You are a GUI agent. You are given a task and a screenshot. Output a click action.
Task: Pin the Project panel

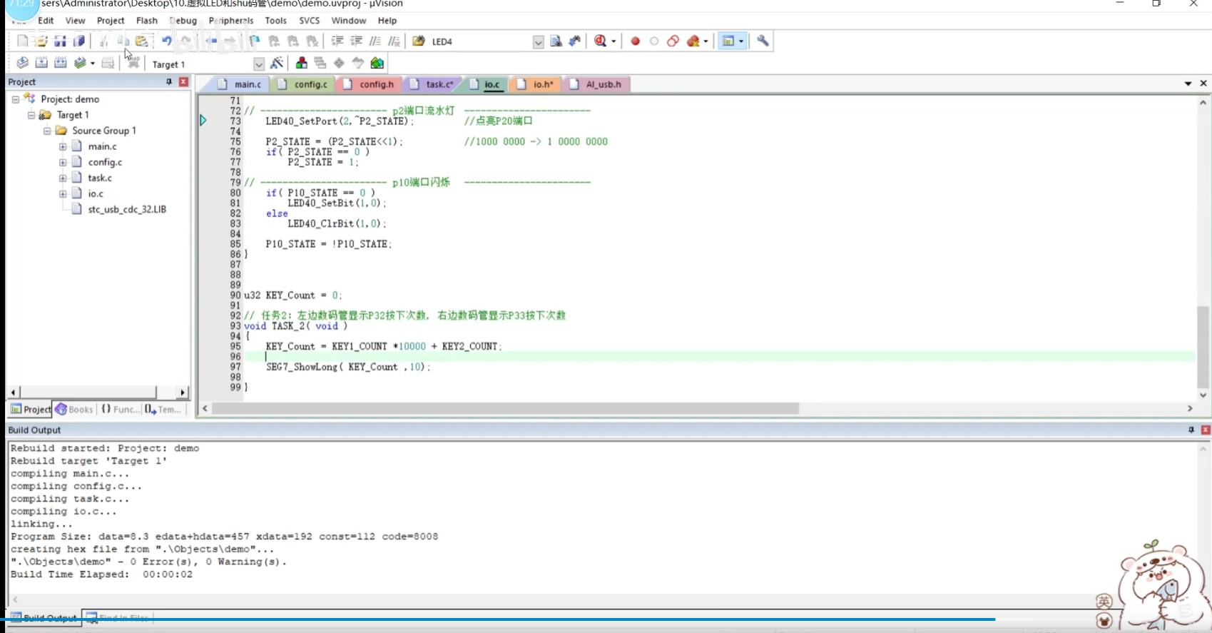[x=169, y=82]
